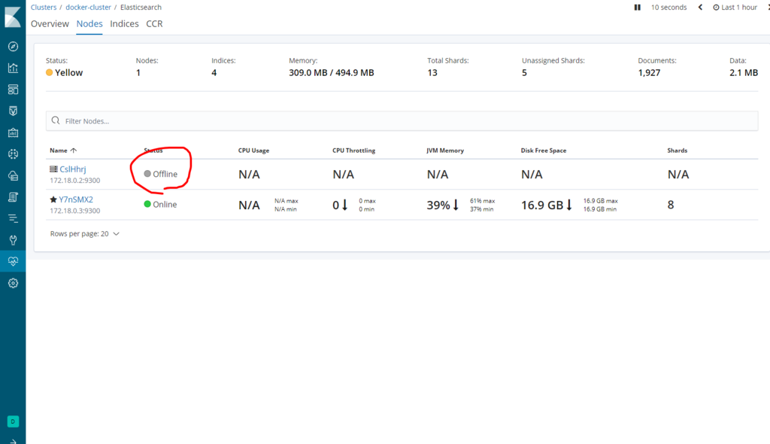Open node CslHhrj details
The width and height of the screenshot is (770, 444).
pos(73,169)
